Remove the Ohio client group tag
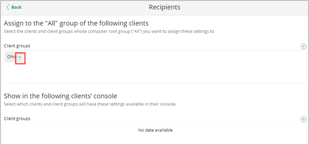Image resolution: width=309 pixels, height=145 pixels. point(19,57)
